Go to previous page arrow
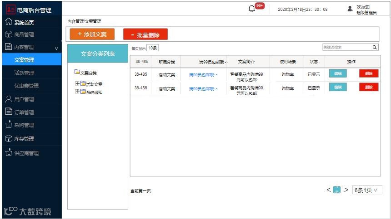This screenshot has width=391, height=219. click(x=329, y=190)
